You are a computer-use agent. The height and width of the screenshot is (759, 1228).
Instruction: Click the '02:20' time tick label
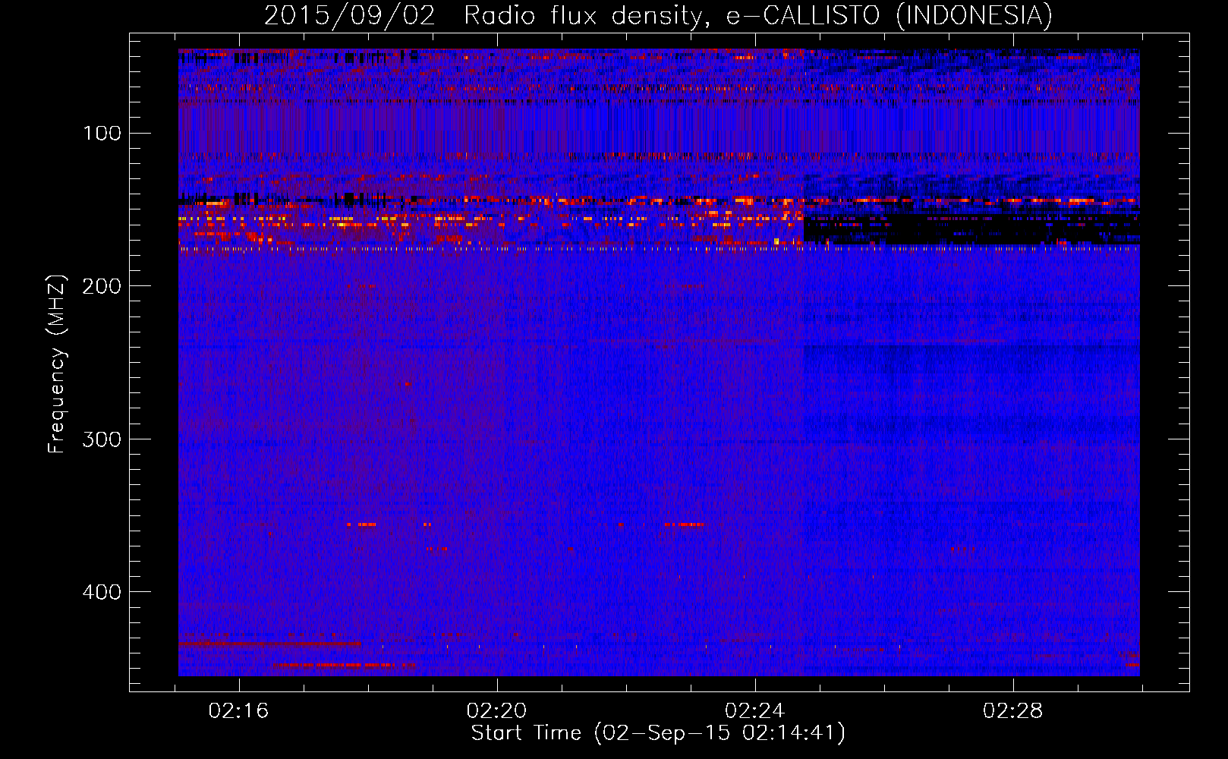497,711
